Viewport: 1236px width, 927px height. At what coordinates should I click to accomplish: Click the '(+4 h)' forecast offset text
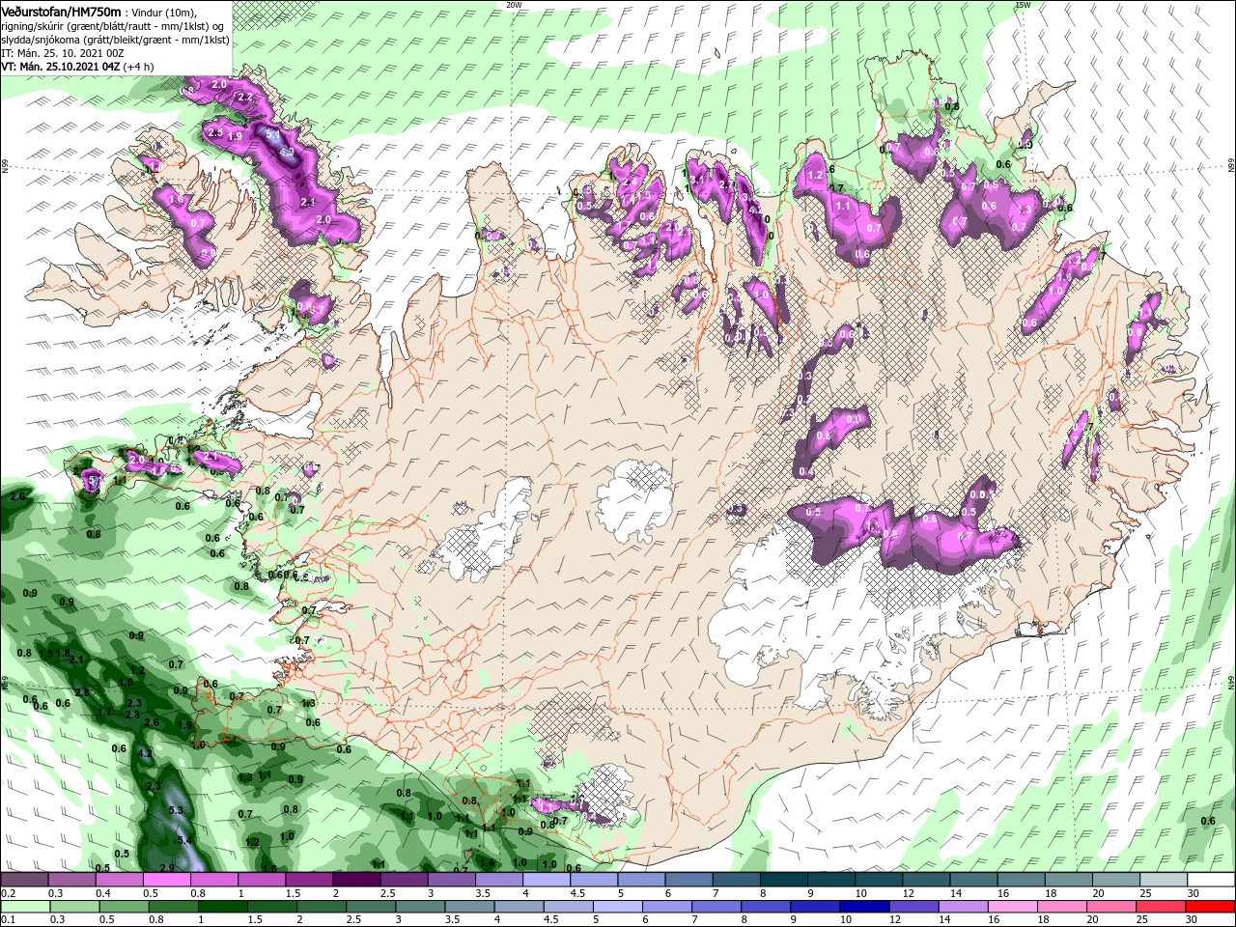138,67
